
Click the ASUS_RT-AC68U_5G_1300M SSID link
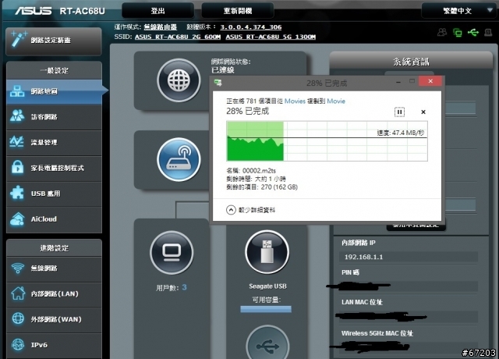pyautogui.click(x=271, y=37)
